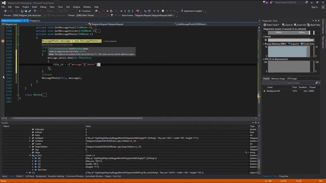Switch to the Breakpoints tab
Viewport: 326px width, 183px height.
coord(41,176)
